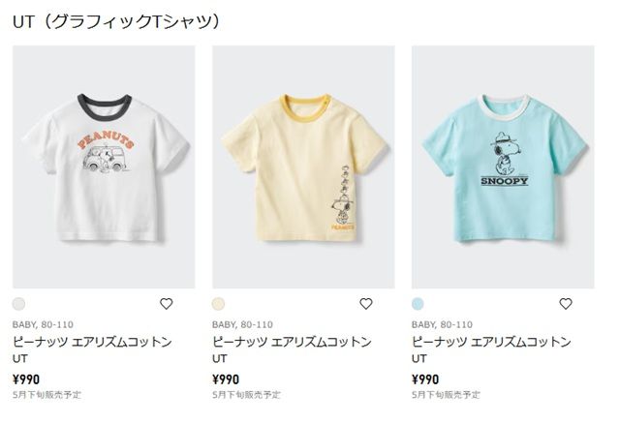Add light blue SNOOPY shirt to wishlist
Viewport: 620px width, 424px height.
566,303
